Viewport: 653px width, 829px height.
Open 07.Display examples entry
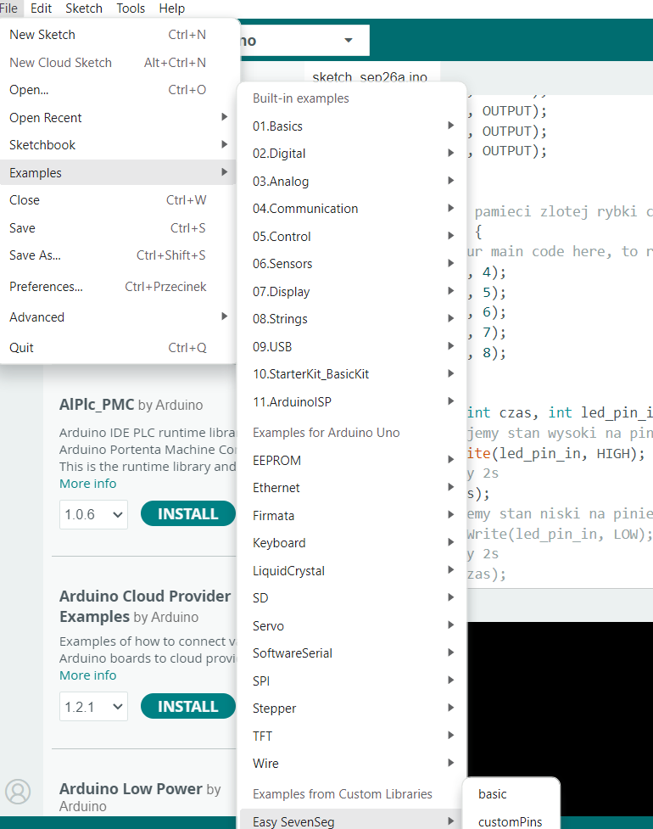tap(353, 291)
